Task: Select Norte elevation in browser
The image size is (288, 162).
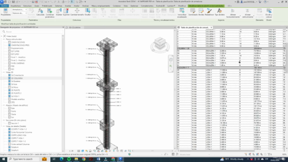Action: (13, 111)
